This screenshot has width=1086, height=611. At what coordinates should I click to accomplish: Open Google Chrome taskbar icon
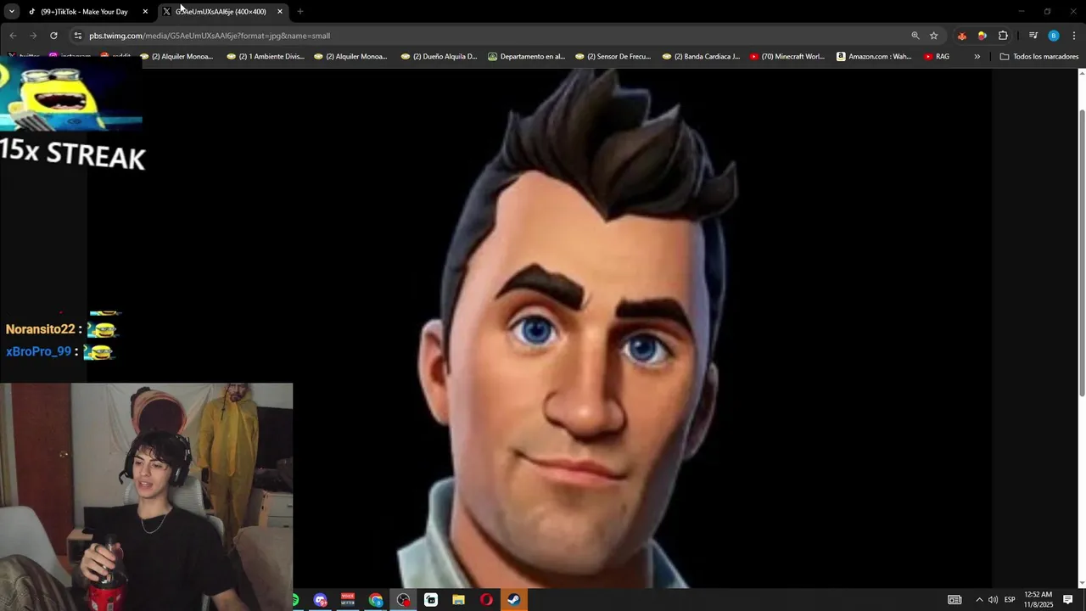click(x=376, y=600)
